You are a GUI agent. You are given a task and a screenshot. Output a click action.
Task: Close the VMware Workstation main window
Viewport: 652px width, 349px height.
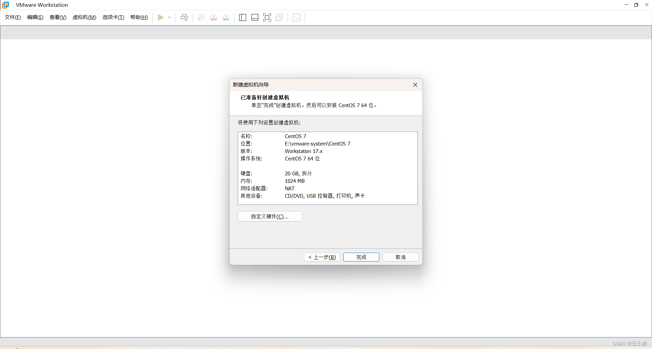point(647,5)
